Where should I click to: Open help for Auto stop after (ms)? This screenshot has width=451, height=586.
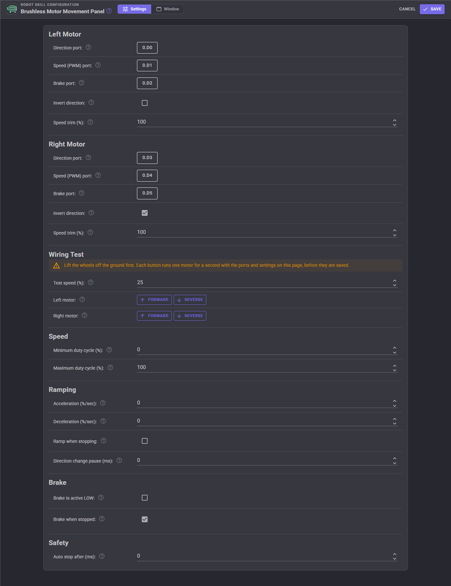click(x=102, y=556)
